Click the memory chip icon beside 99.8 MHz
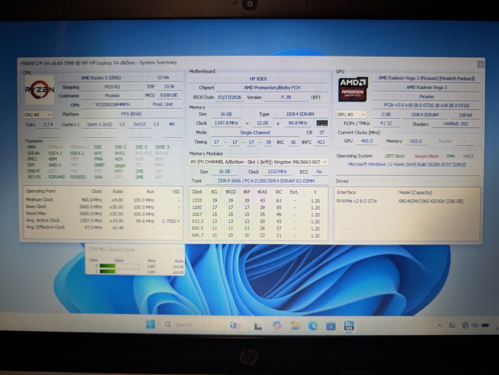Image resolution: width=499 pixels, height=375 pixels. (322, 123)
